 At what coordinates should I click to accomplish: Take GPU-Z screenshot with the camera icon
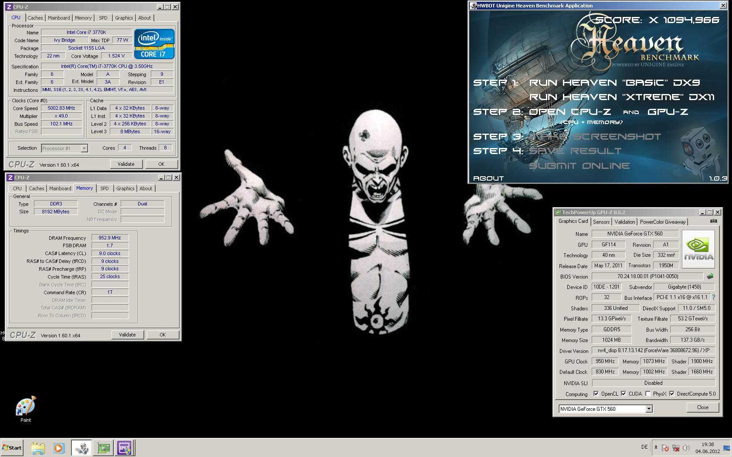tap(713, 221)
